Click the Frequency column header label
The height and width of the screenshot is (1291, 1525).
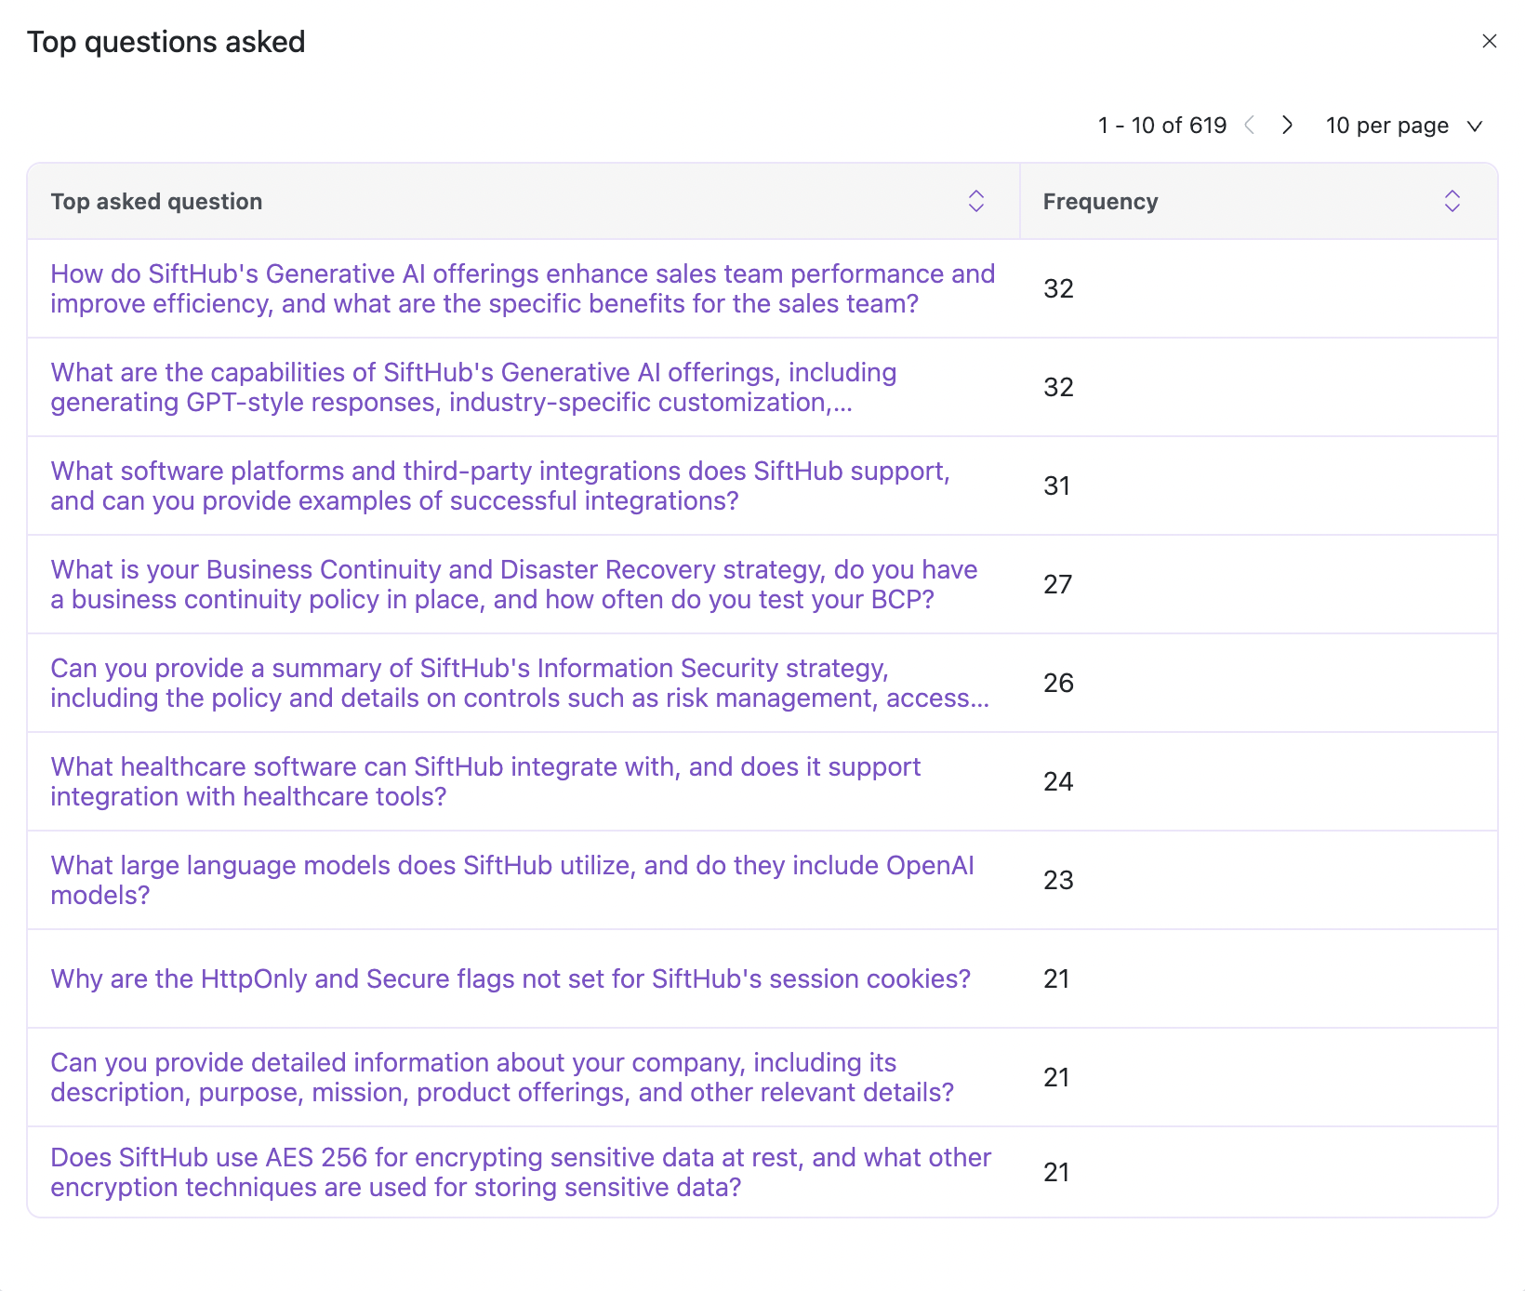pos(1100,202)
